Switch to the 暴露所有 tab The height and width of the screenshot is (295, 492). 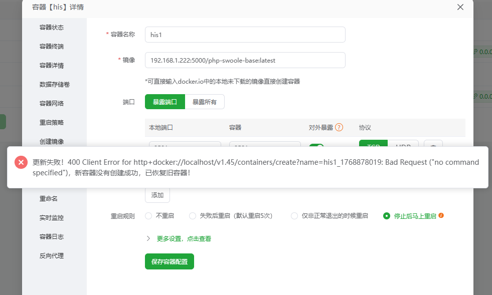pyautogui.click(x=205, y=101)
